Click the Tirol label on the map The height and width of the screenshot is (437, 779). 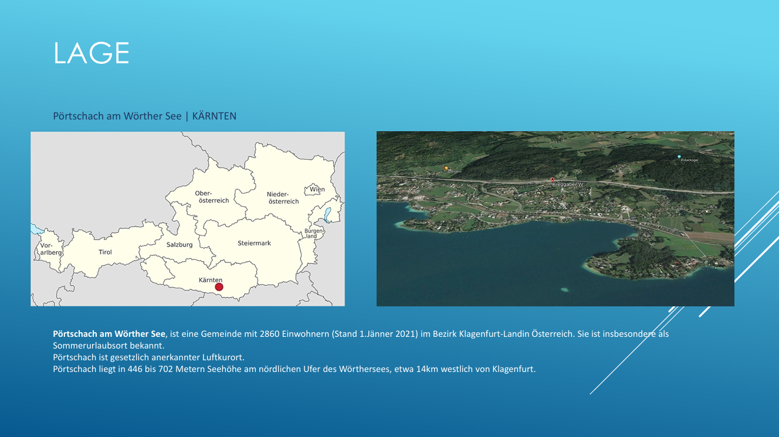[x=105, y=252]
